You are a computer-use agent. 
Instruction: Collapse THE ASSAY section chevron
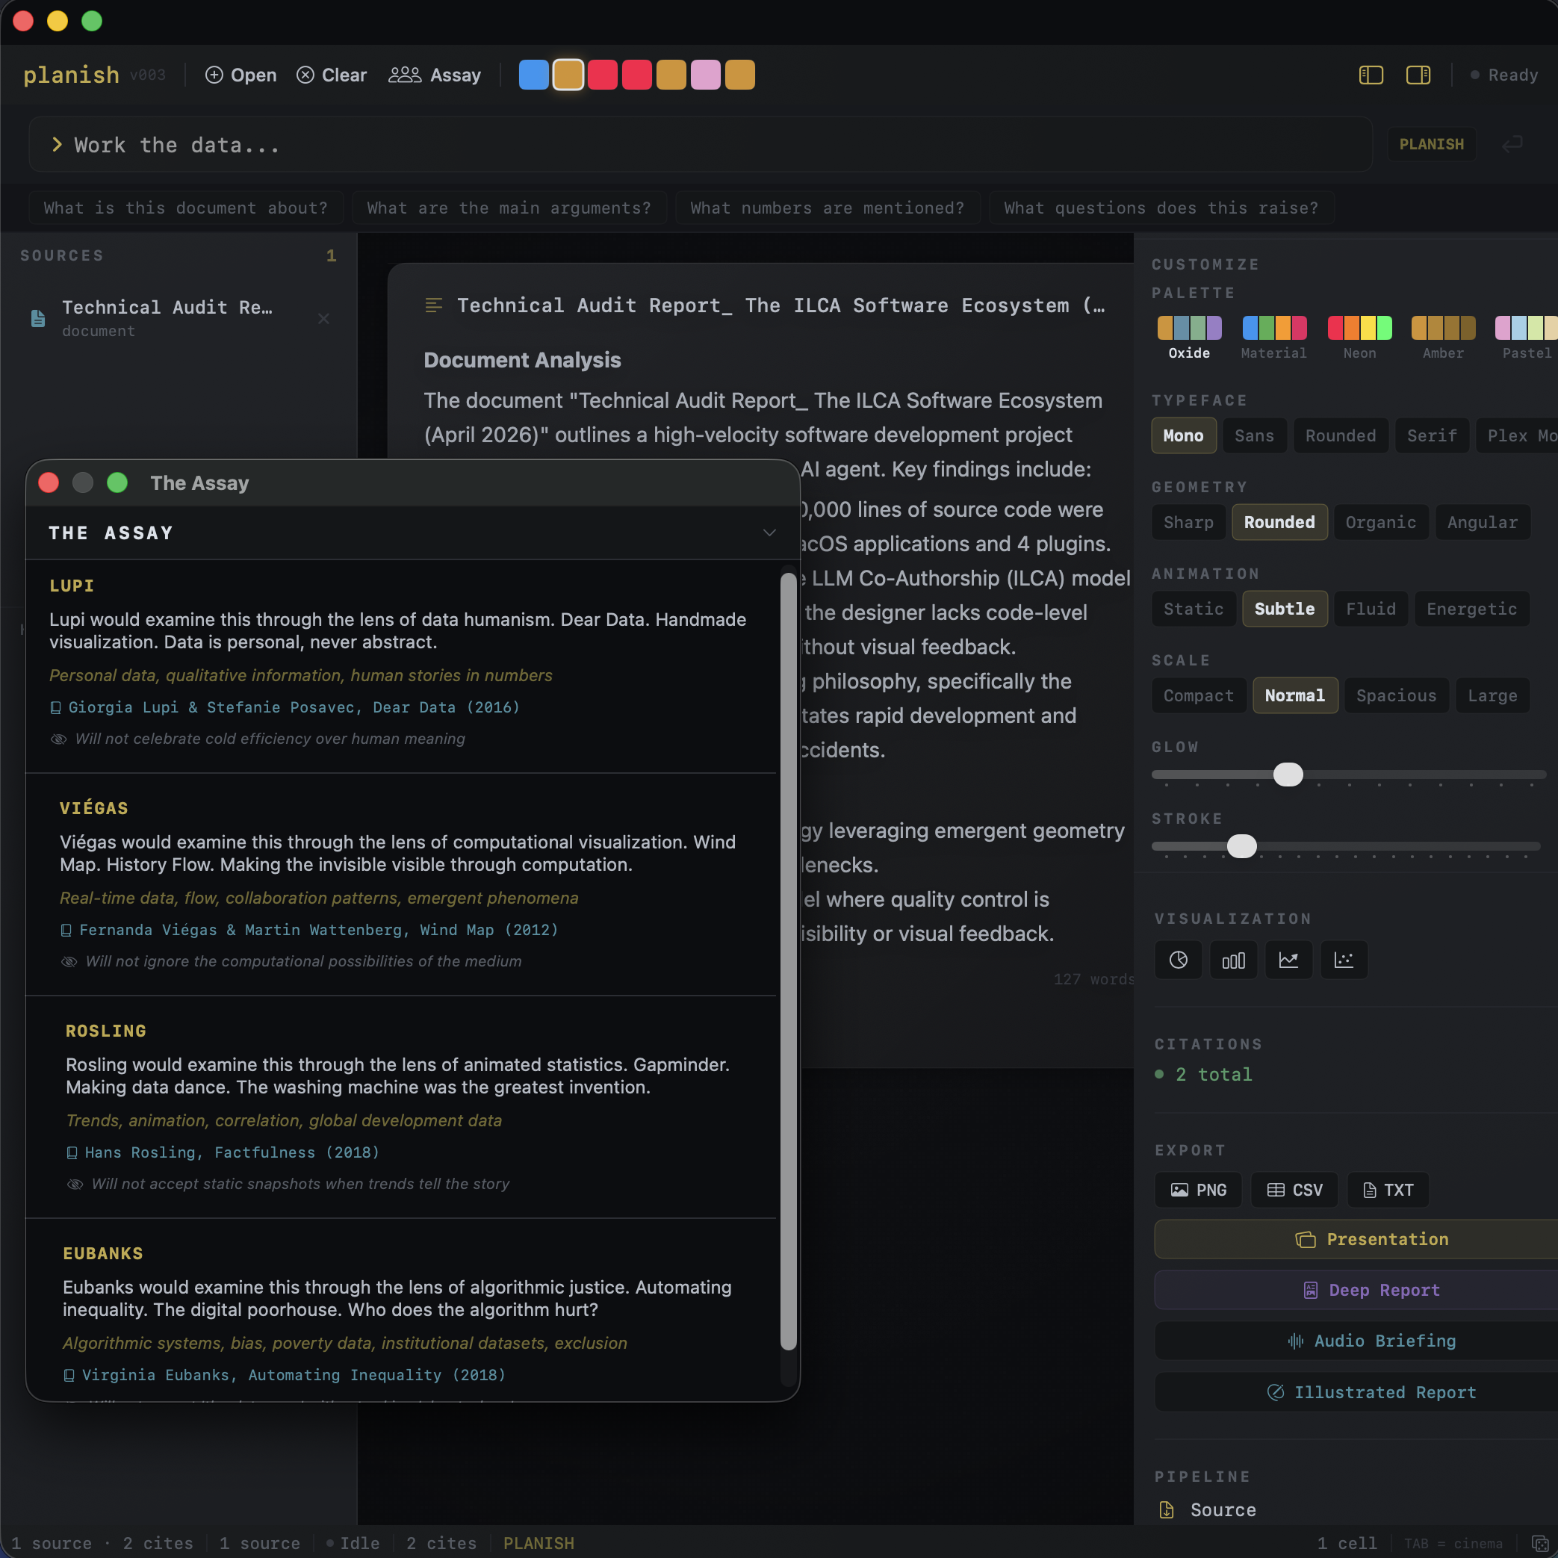769,533
